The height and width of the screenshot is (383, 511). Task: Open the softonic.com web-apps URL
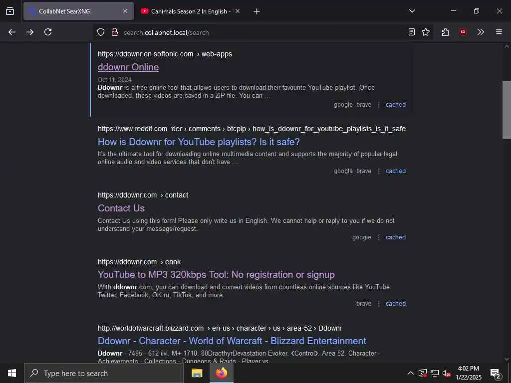pyautogui.click(x=165, y=54)
